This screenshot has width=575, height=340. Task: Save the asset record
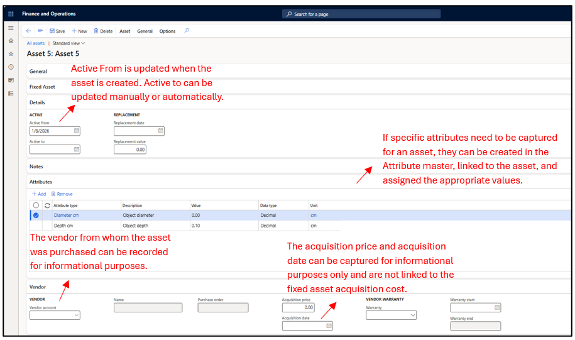pyautogui.click(x=57, y=31)
